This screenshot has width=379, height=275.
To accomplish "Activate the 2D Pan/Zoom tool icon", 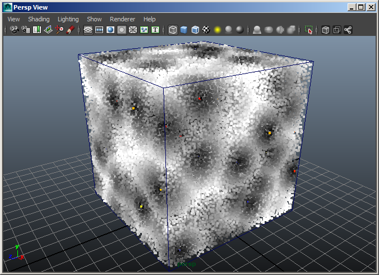I will (x=59, y=30).
